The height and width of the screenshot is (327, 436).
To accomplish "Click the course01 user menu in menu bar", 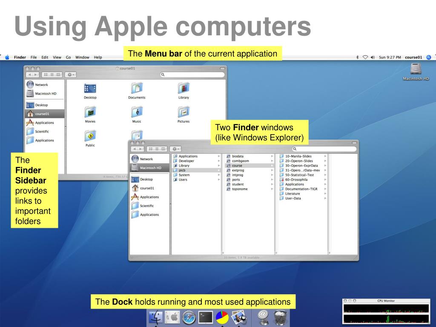I will click(x=413, y=57).
